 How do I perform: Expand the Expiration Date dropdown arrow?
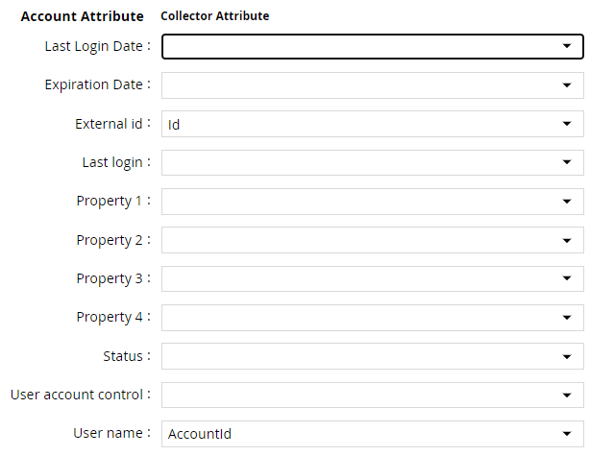click(567, 85)
